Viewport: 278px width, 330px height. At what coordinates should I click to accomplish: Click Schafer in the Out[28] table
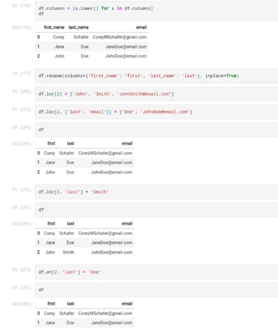67,313
